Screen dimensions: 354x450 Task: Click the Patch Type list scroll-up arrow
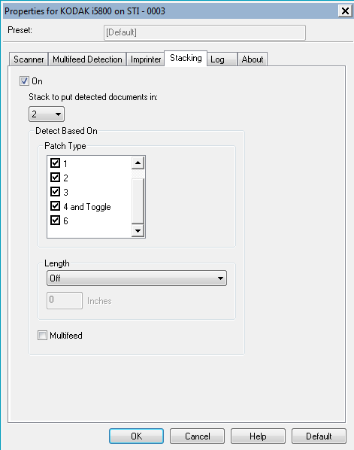138,163
